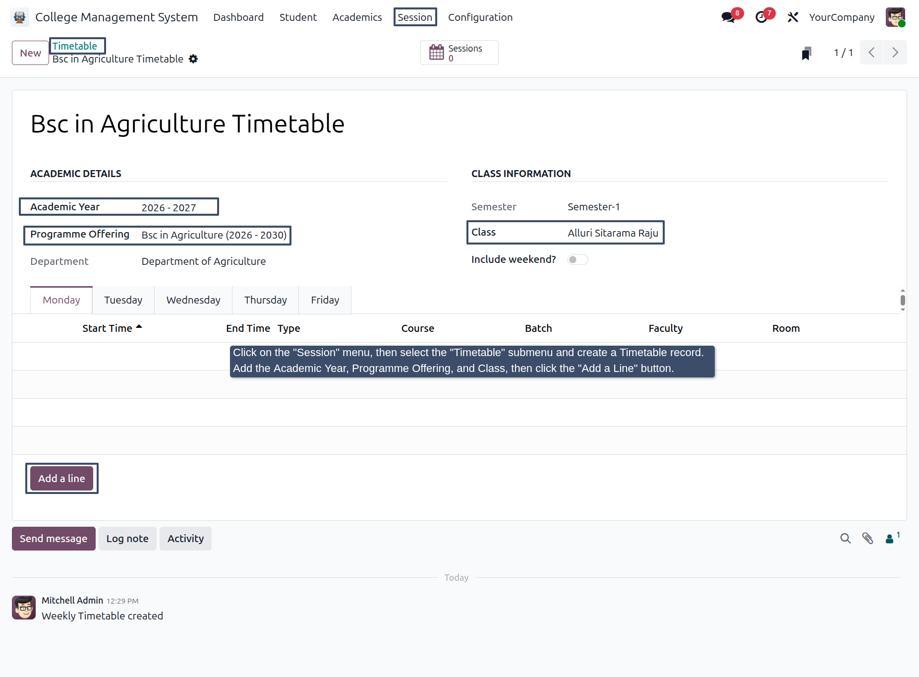Open the Class selection field
919x677 pixels.
coord(613,233)
